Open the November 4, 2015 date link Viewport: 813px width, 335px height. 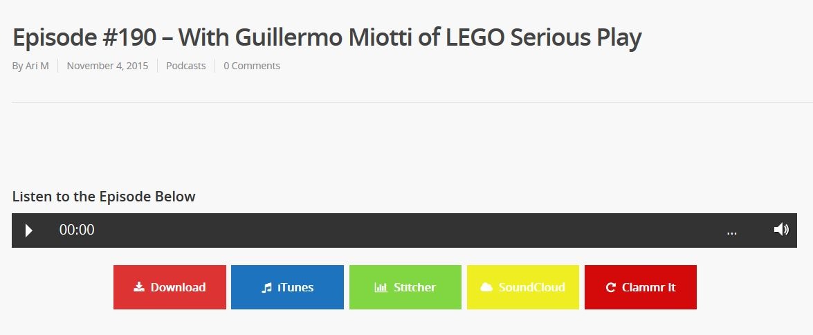pyautogui.click(x=107, y=66)
